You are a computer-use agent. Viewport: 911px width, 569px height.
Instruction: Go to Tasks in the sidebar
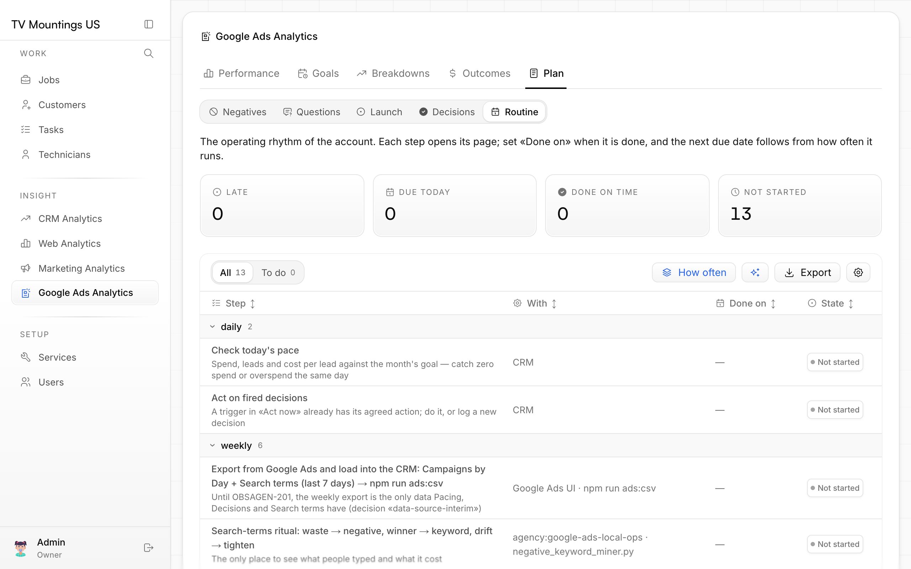point(85,129)
